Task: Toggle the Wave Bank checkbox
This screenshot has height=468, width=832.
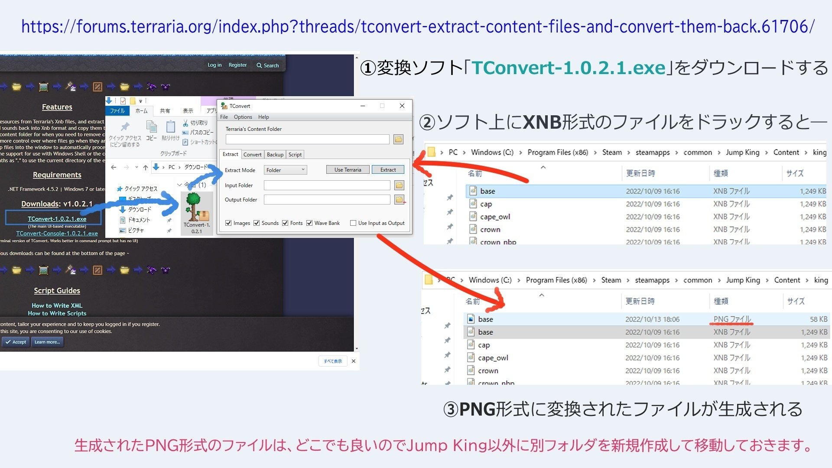Action: (x=309, y=223)
